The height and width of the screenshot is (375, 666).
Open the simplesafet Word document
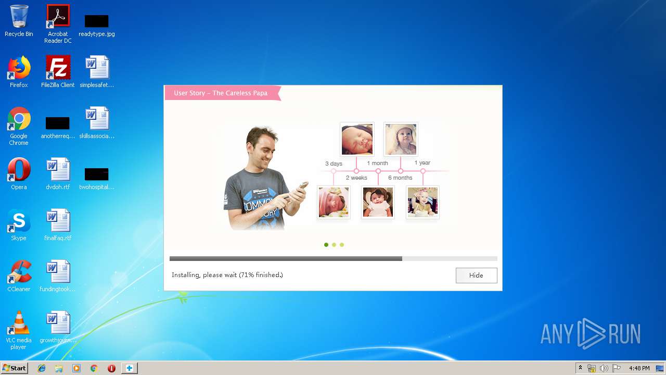click(97, 72)
